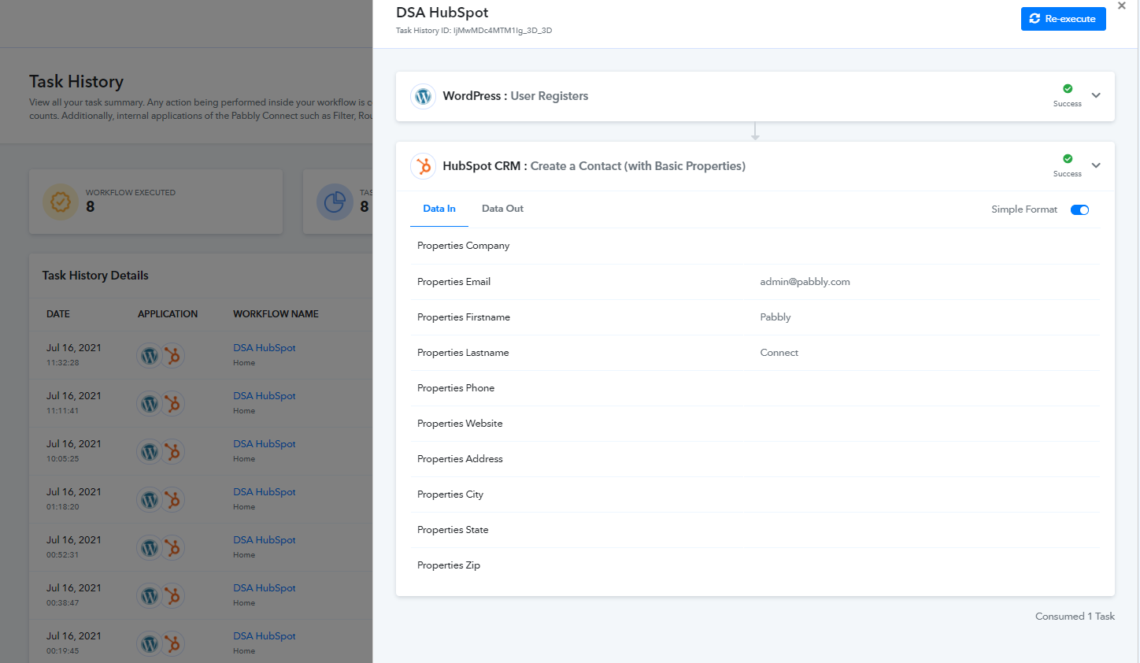Click the WordPress icon in the 00:19:45 row

(150, 644)
